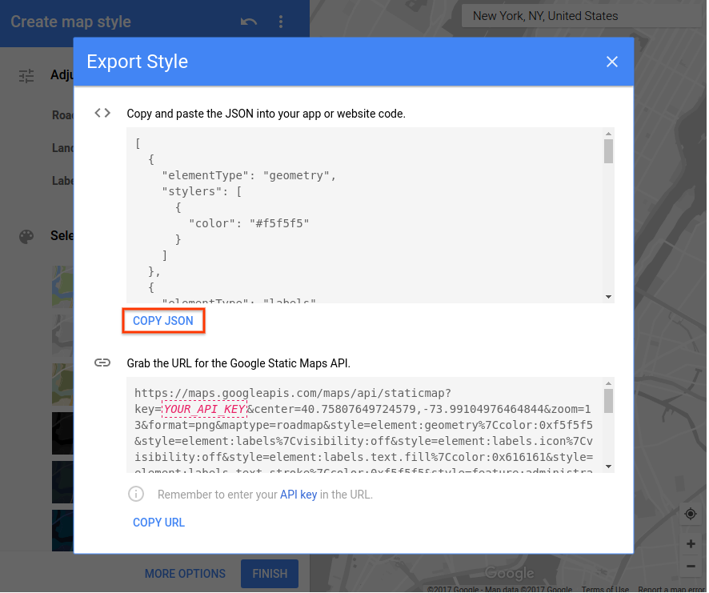
Task: Open the three-dot more menu
Action: click(281, 22)
